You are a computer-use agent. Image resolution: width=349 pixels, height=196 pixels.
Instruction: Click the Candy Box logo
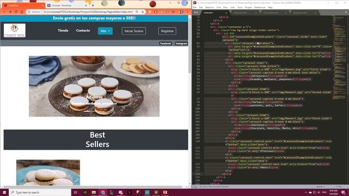(x=15, y=30)
